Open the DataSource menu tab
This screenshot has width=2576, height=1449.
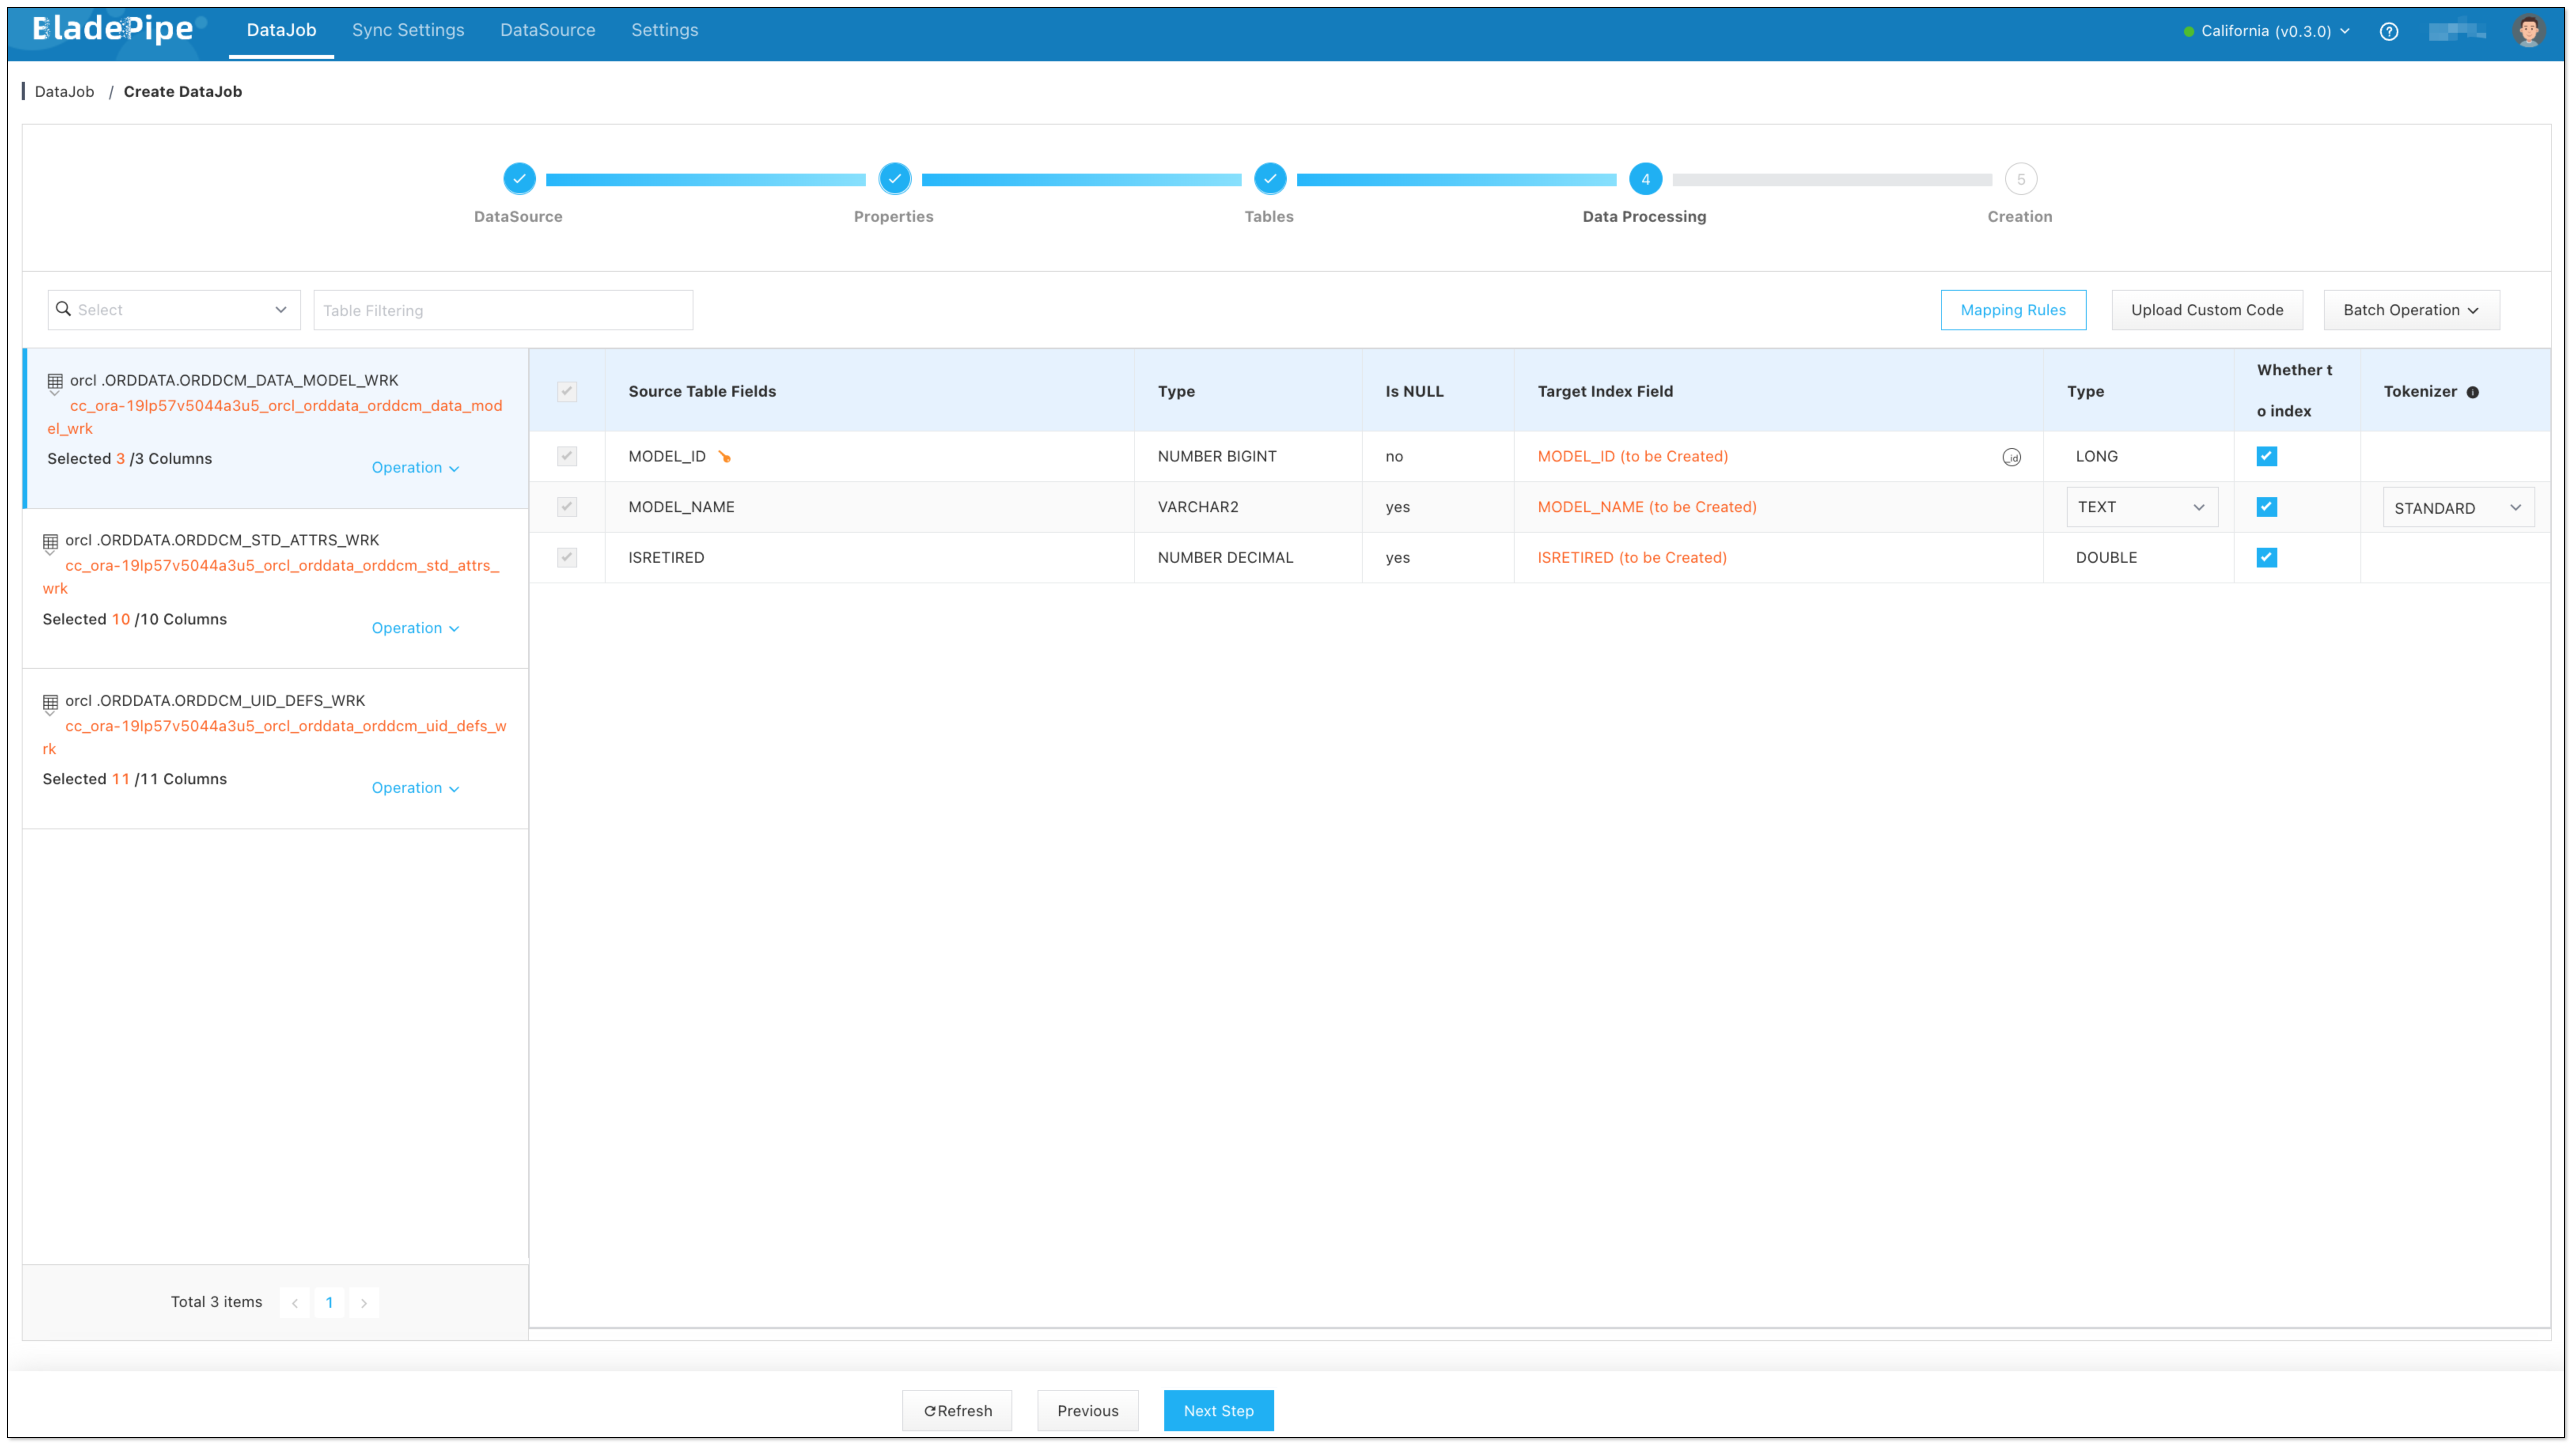[547, 30]
